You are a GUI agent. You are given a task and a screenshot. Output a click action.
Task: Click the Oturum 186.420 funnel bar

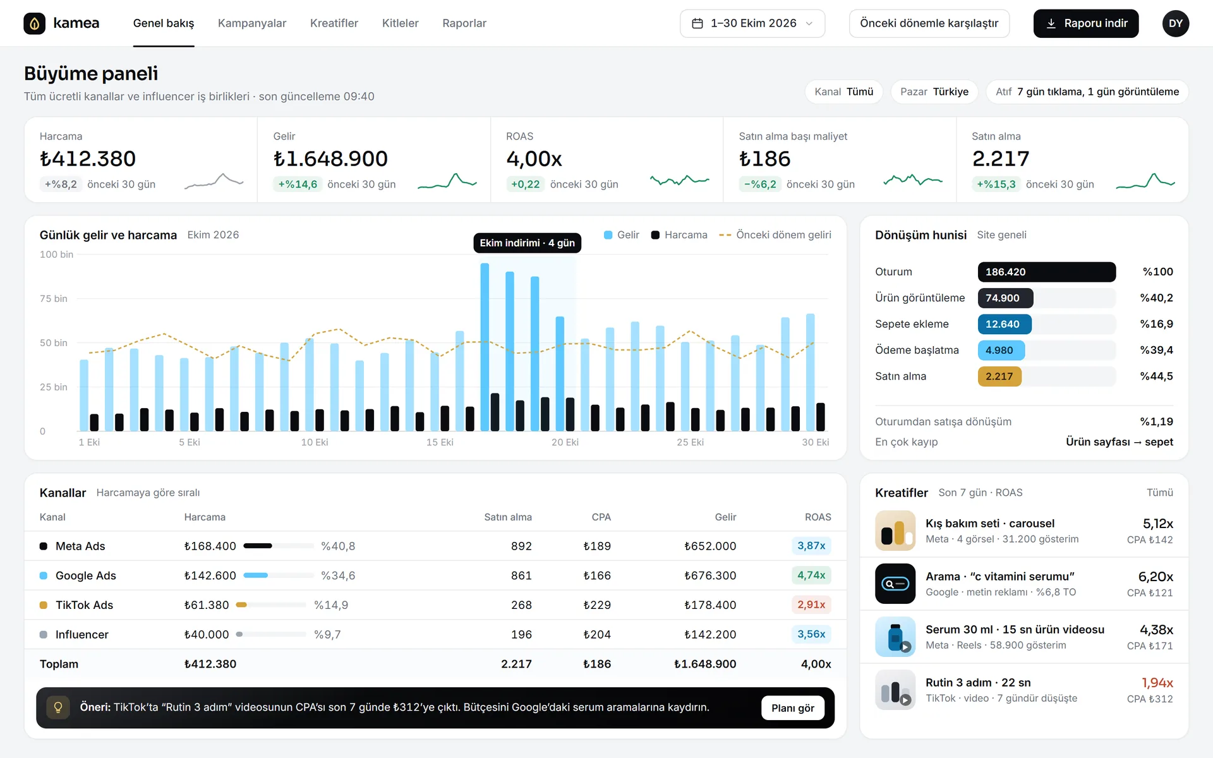[1046, 272]
